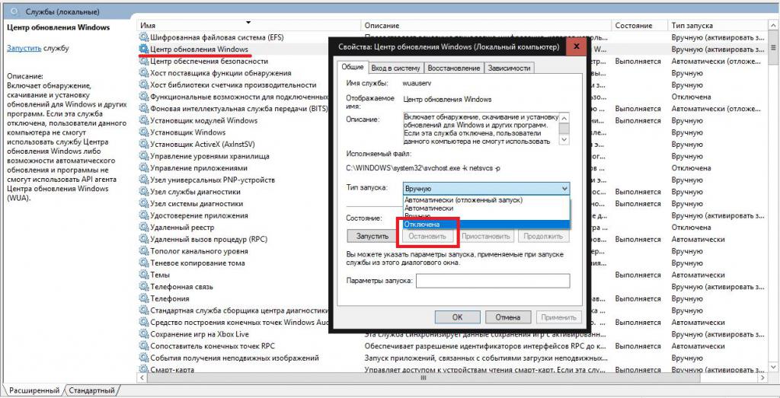The image size is (780, 398).
Task: Switch to Расширенный view tab
Action: coord(34,390)
